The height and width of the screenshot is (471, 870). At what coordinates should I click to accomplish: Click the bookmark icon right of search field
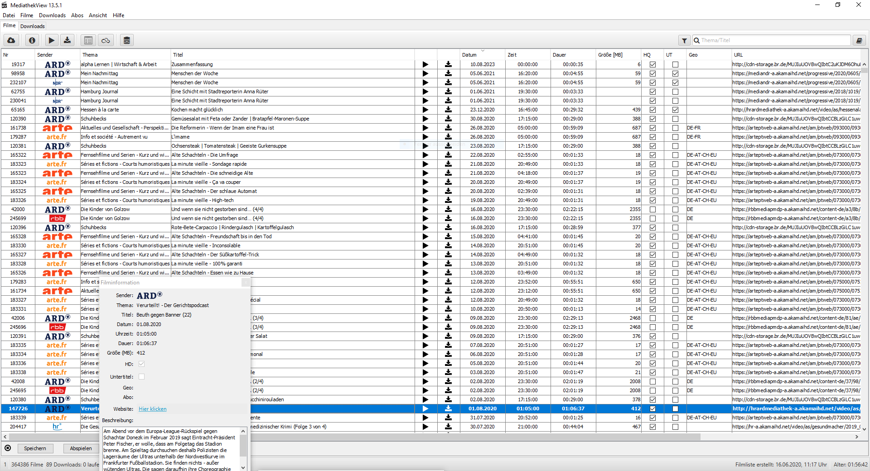point(859,40)
